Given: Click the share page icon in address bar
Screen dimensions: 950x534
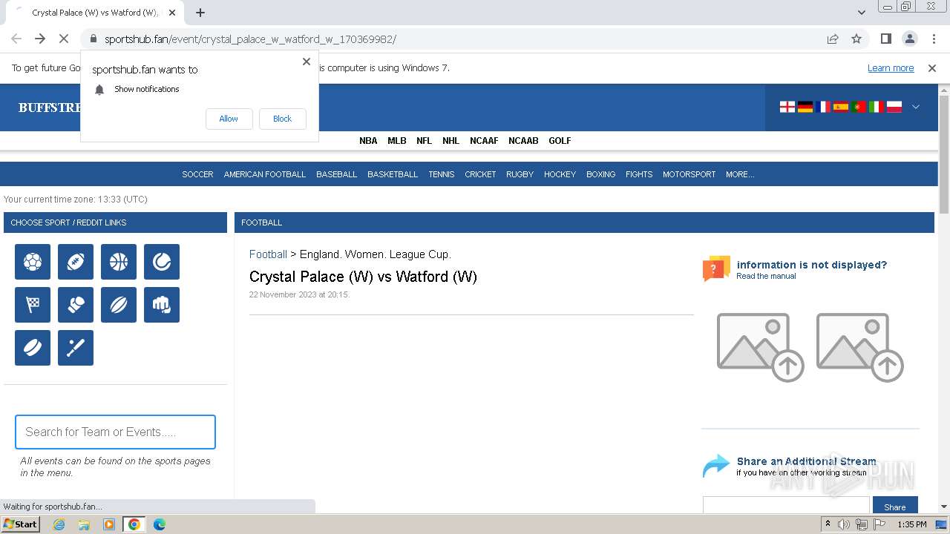Looking at the screenshot, I should coord(833,39).
